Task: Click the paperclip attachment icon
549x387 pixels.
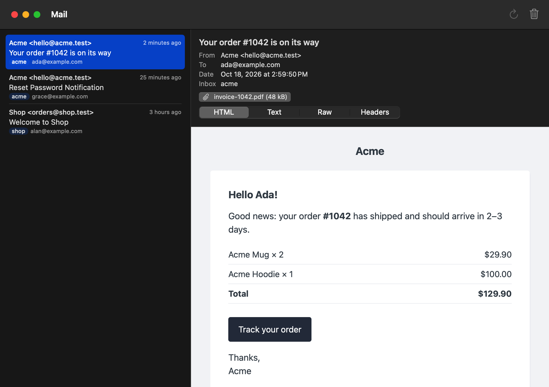Action: (206, 97)
